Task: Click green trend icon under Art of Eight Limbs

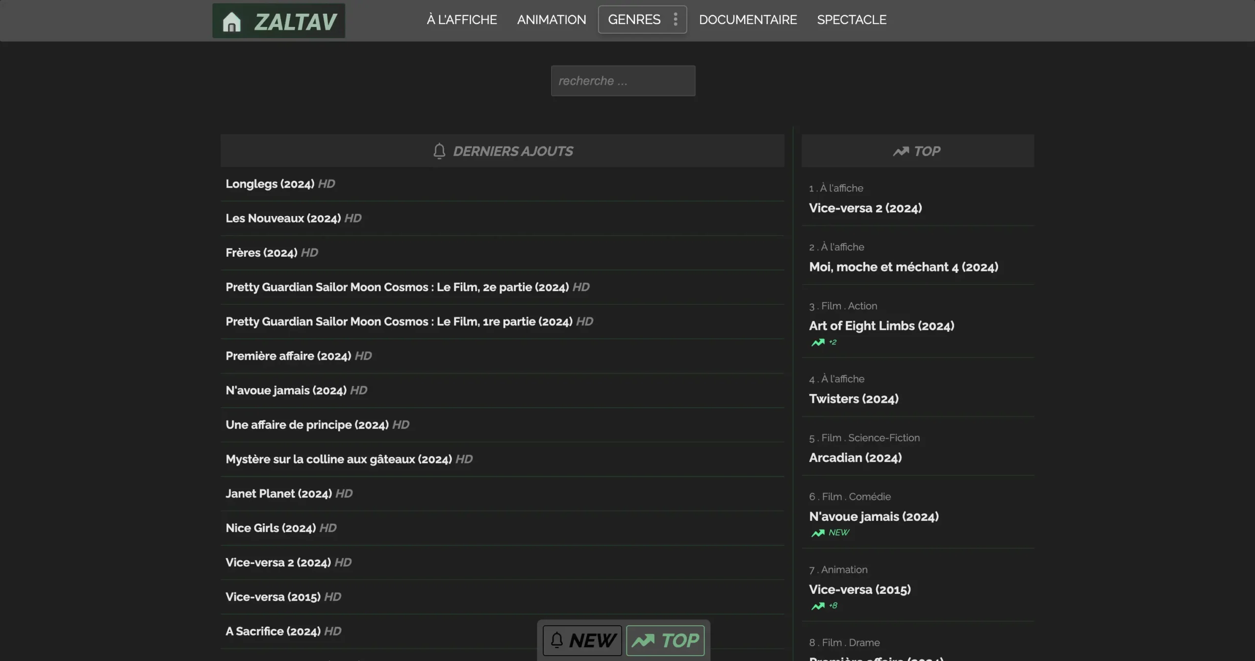Action: [818, 343]
